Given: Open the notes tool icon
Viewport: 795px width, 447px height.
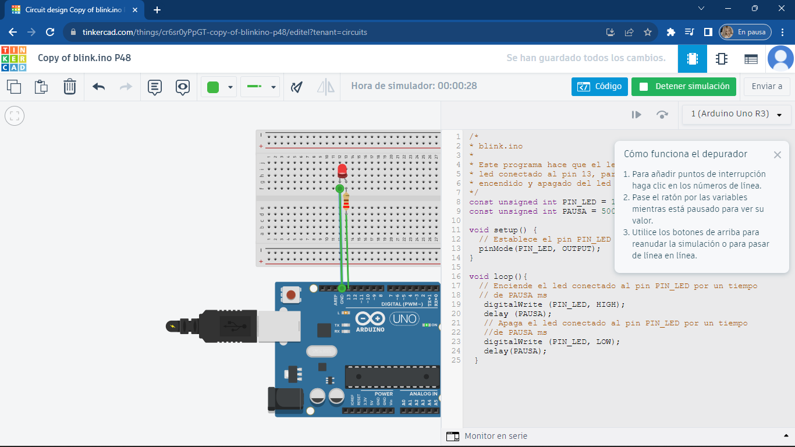Looking at the screenshot, I should pyautogui.click(x=155, y=87).
